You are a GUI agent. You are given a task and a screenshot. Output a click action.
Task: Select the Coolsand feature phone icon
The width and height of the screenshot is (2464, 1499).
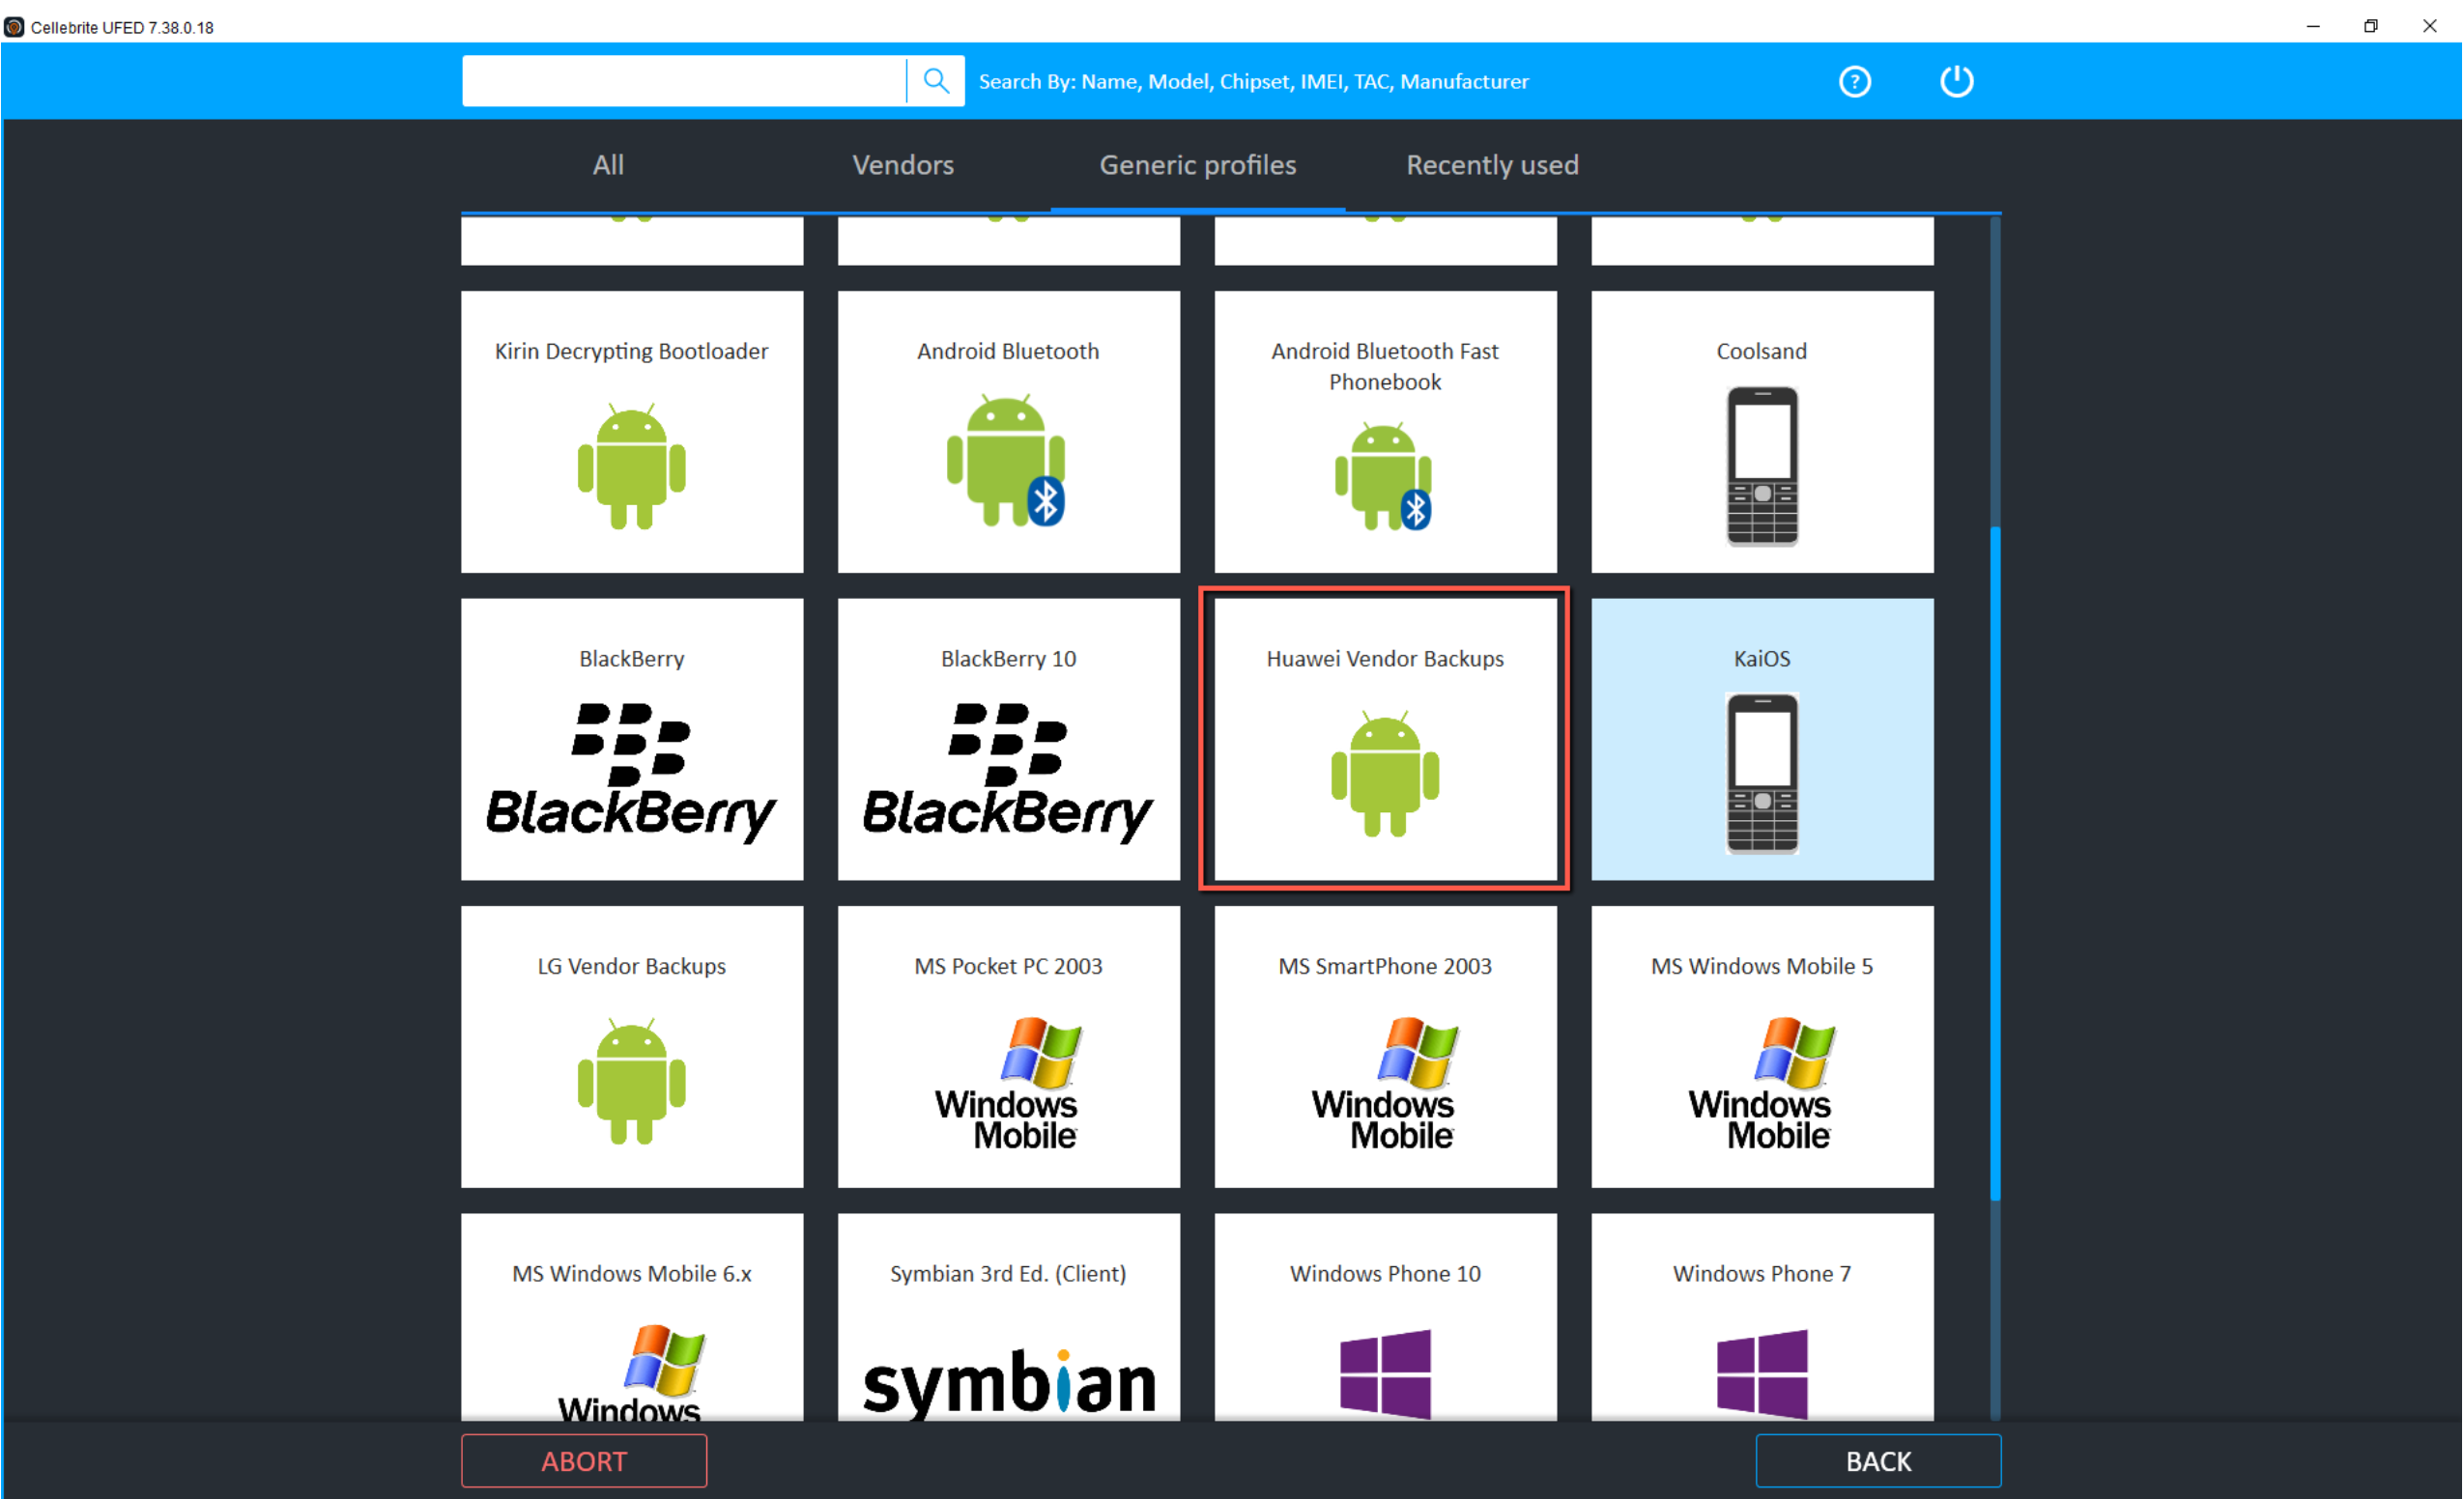click(x=1762, y=466)
